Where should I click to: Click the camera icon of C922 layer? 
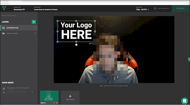tap(4, 33)
